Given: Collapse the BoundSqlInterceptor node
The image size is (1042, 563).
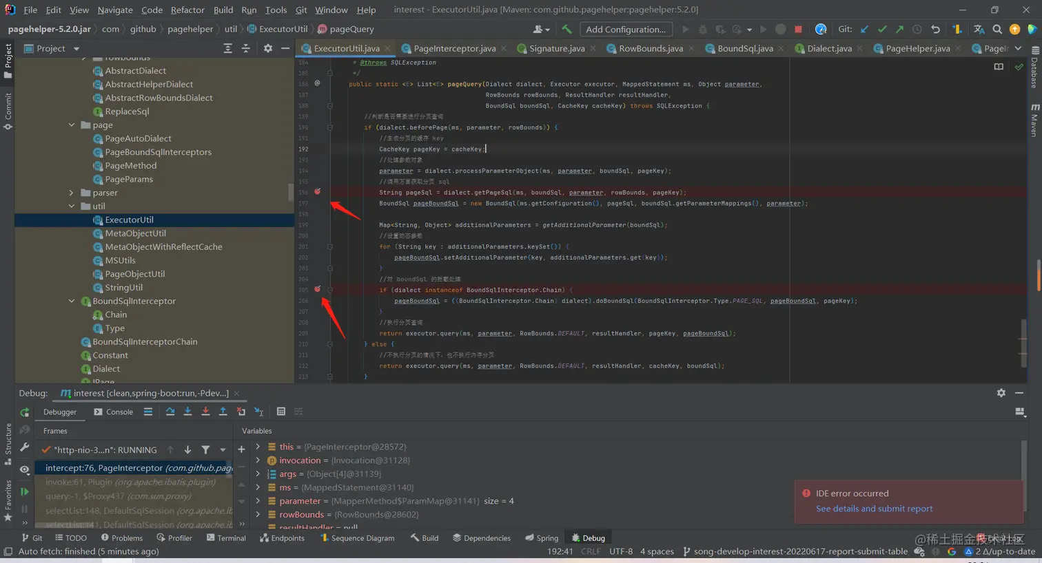Looking at the screenshot, I should [x=72, y=301].
